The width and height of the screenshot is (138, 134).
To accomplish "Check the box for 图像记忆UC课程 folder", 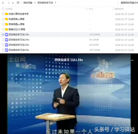I will click(3, 29).
